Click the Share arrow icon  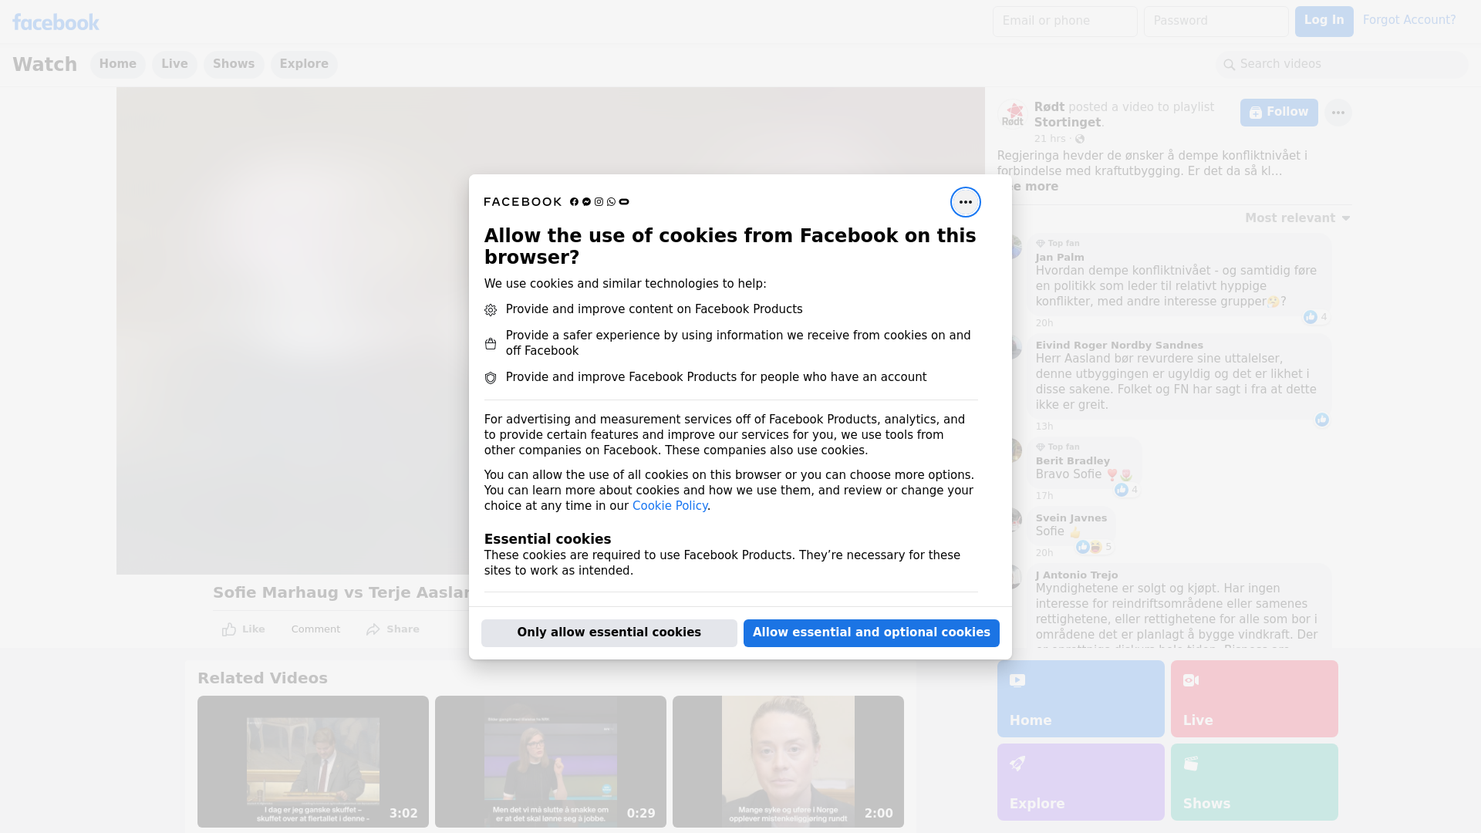(373, 629)
